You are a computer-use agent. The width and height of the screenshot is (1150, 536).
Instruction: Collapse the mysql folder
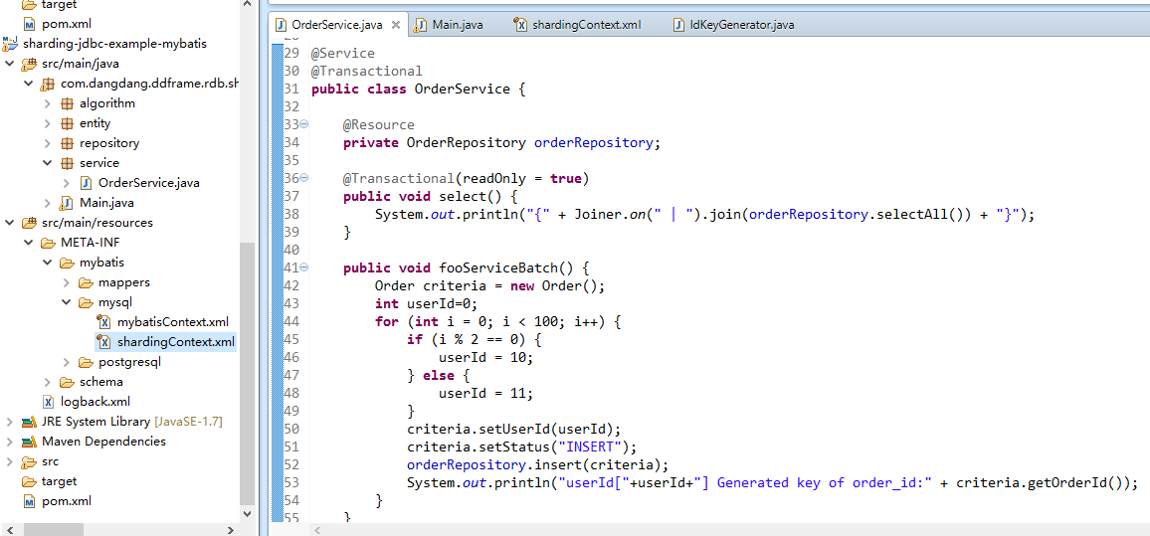click(x=67, y=301)
